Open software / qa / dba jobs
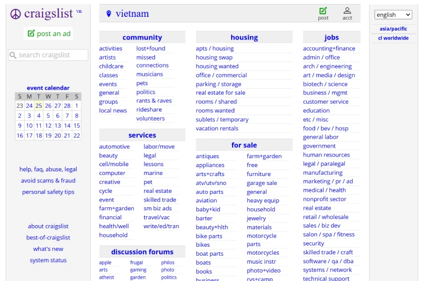This screenshot has width=423, height=281. (x=328, y=261)
